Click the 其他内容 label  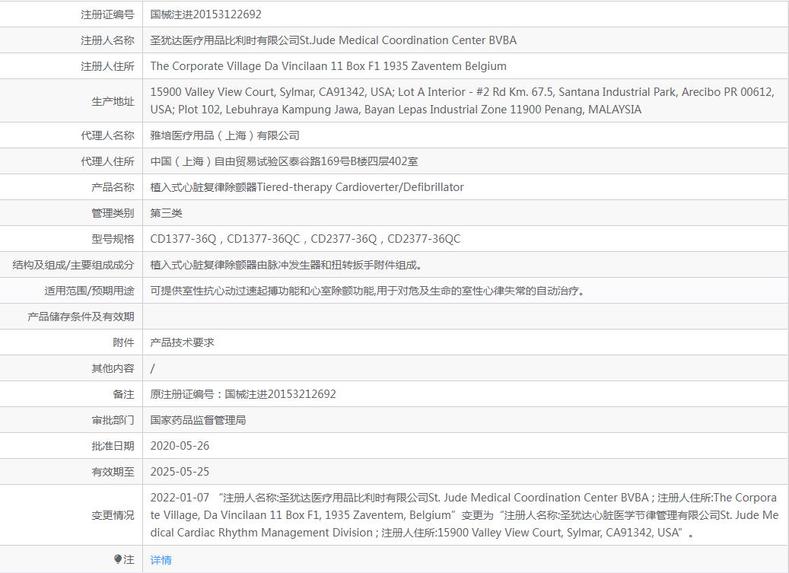pos(113,369)
